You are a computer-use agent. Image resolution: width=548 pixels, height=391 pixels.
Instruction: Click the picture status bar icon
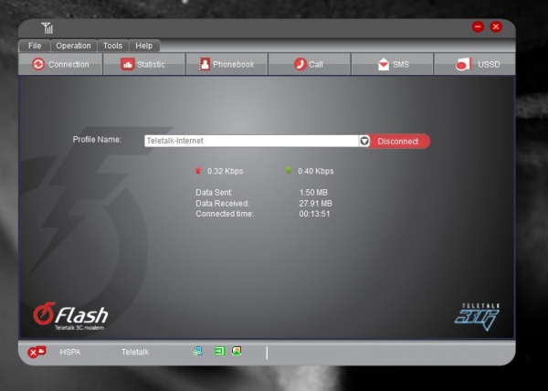click(x=237, y=351)
